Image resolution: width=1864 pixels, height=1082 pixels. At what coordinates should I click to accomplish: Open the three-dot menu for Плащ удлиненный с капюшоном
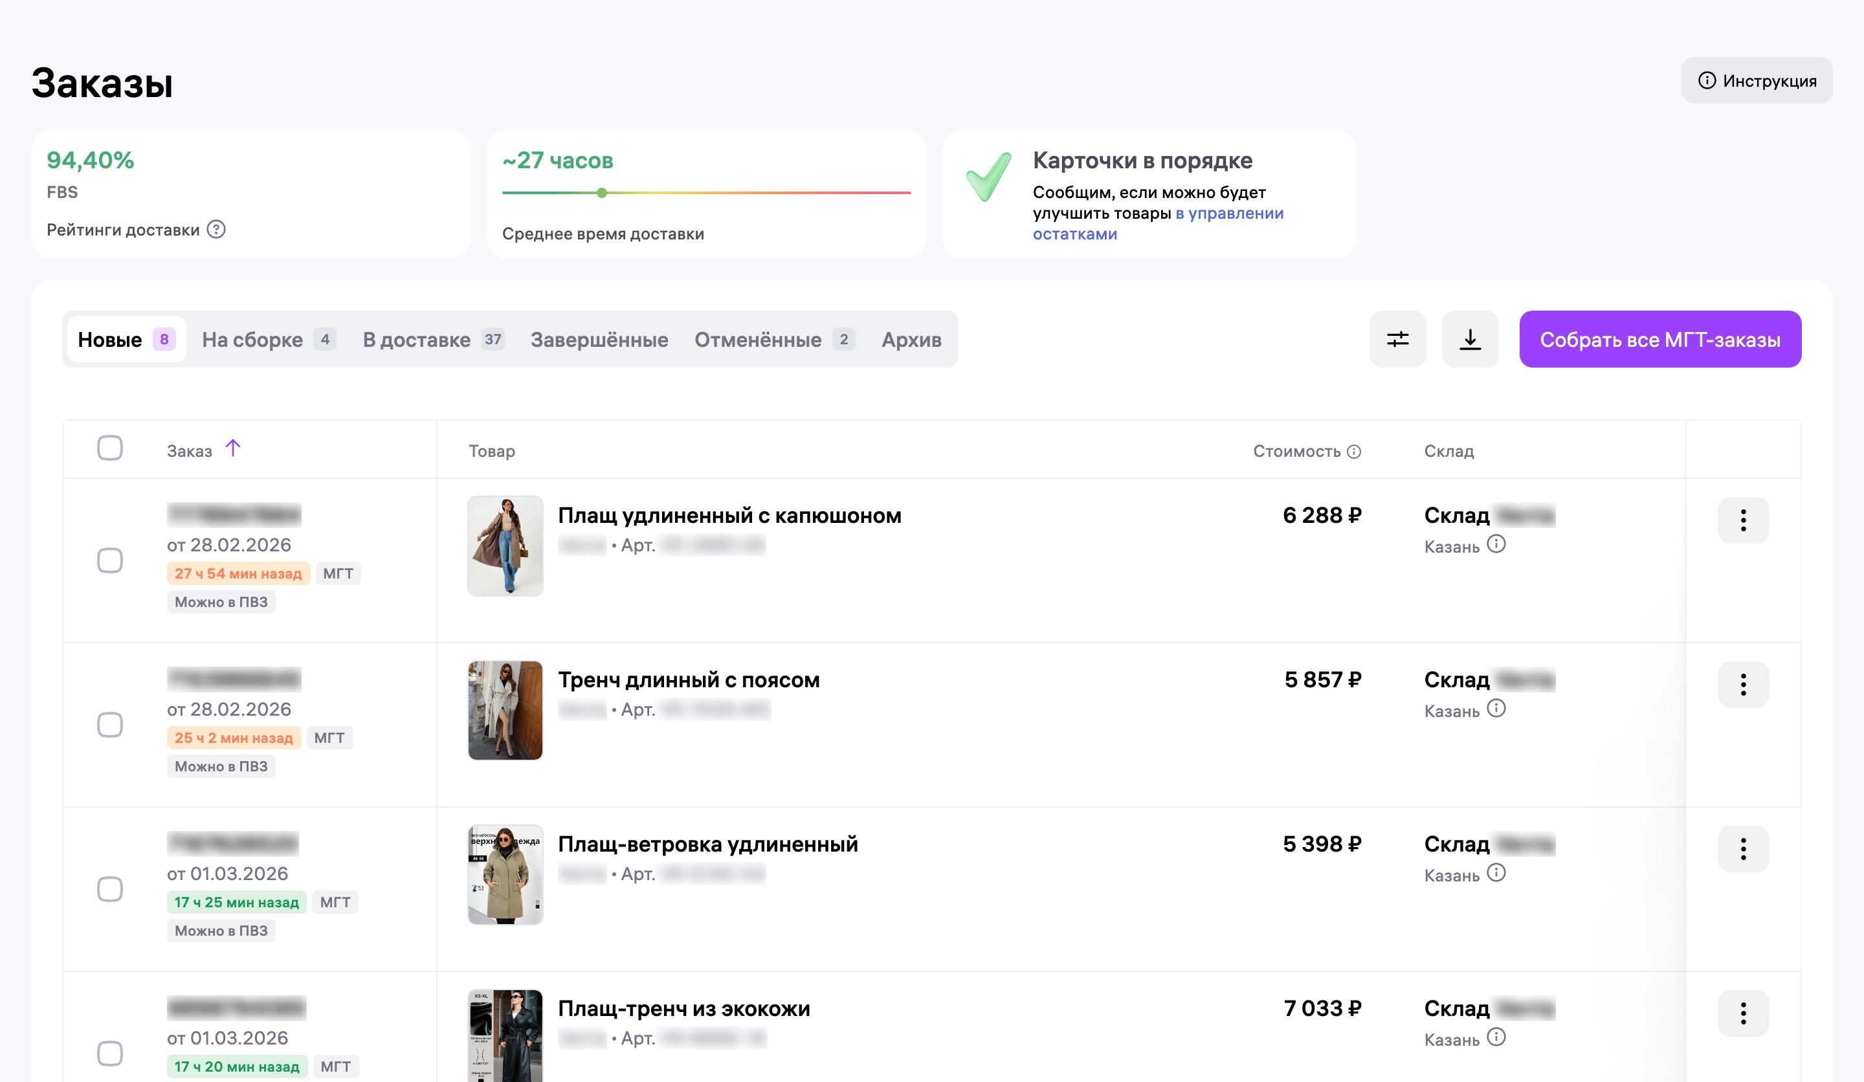(1743, 520)
